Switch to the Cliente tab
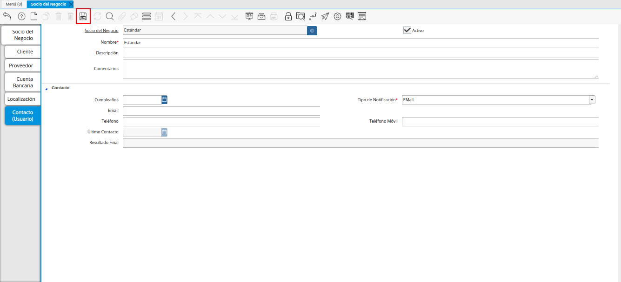 click(x=22, y=51)
